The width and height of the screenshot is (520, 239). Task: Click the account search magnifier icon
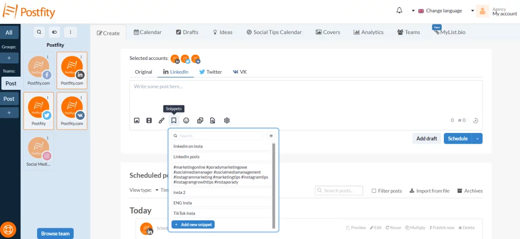[39, 32]
